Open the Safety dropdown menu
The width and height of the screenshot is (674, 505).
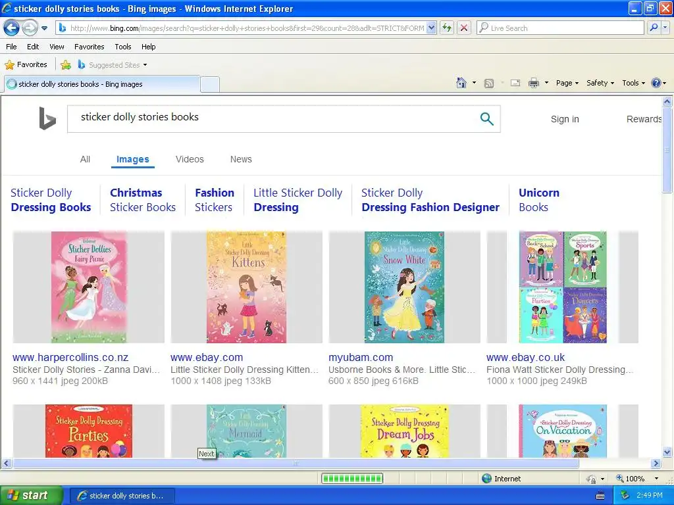click(x=600, y=84)
